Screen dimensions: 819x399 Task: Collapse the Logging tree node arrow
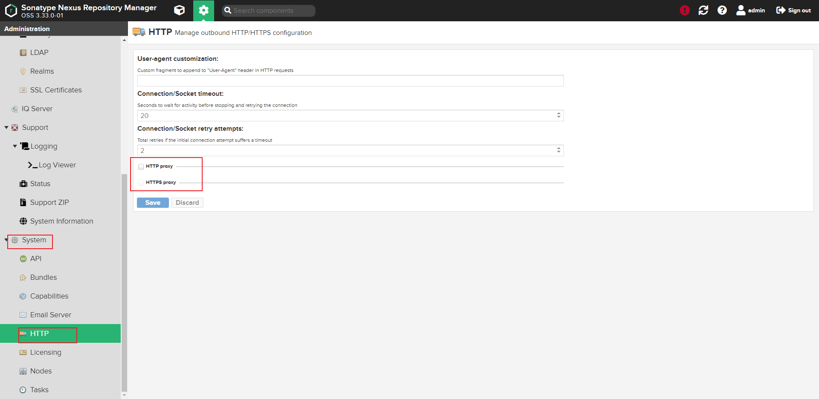[x=15, y=146]
